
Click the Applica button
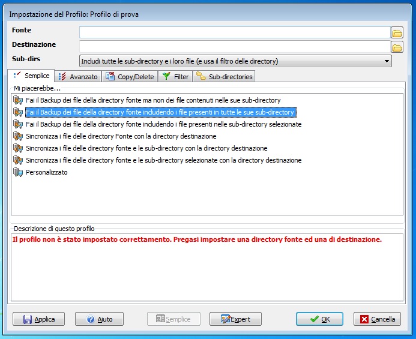point(39,319)
